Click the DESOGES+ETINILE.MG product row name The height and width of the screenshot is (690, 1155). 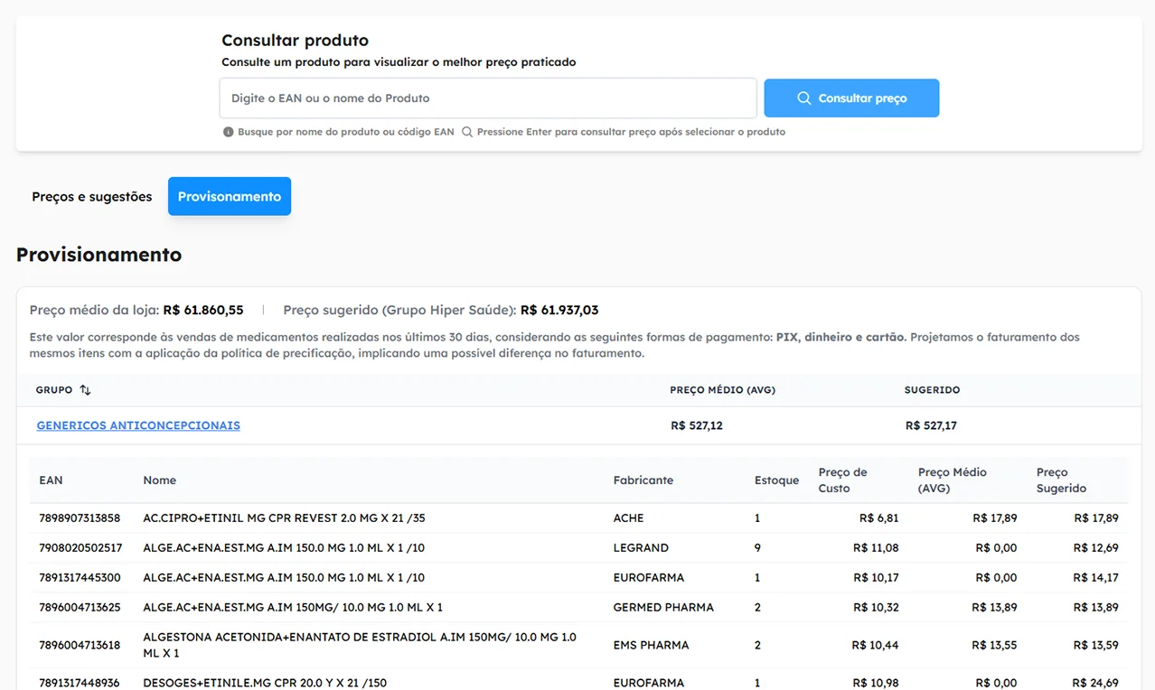(264, 683)
